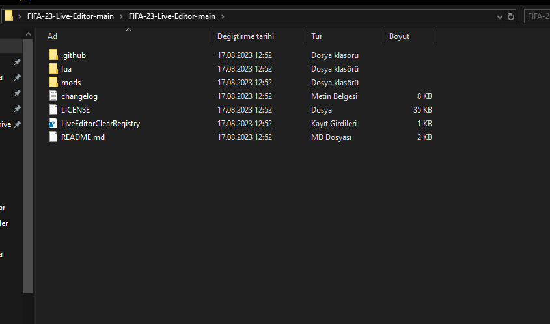Click the 1 KB size cell
The width and height of the screenshot is (550, 324).
424,124
